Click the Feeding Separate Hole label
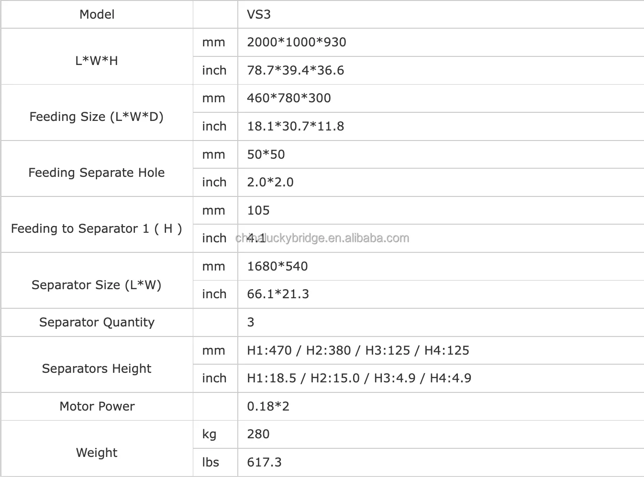The image size is (644, 477). point(97,173)
